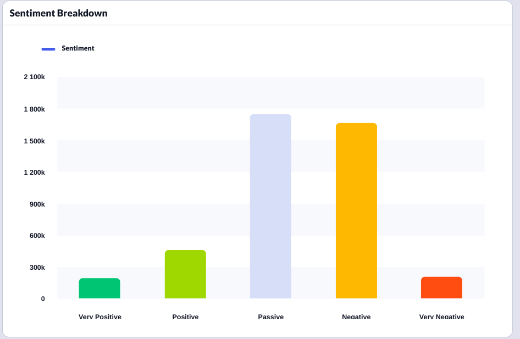Viewport: 520px width, 339px height.
Task: Click the 2 100k y-axis tick label
Action: [x=34, y=77]
